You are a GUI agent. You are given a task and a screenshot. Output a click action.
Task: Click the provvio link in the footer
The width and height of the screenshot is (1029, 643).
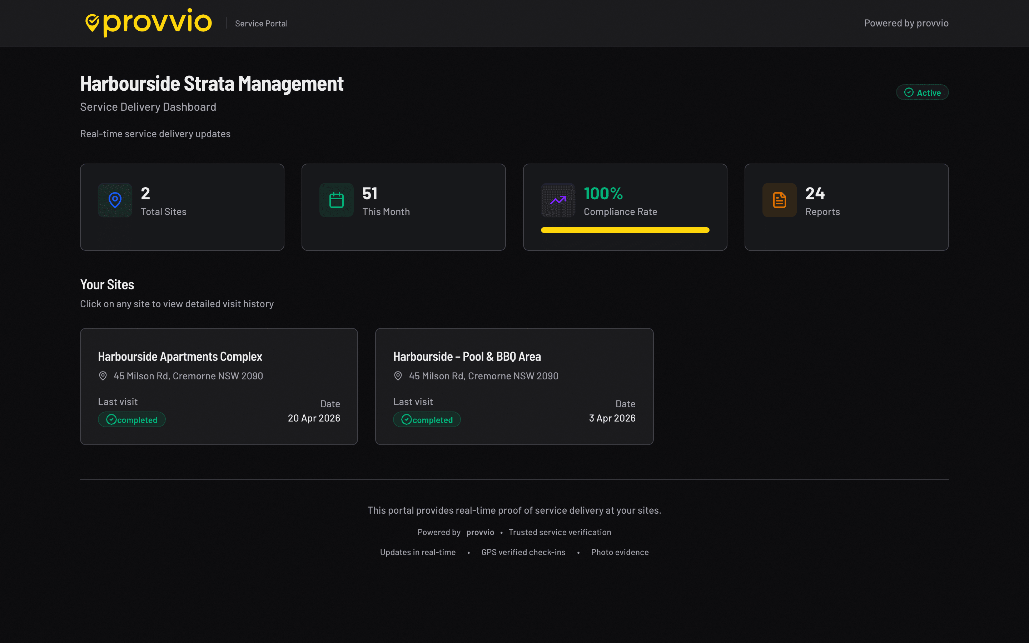[480, 532]
